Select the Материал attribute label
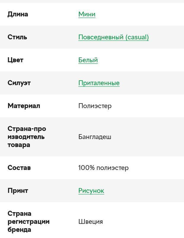The image size is (184, 238). point(24,106)
